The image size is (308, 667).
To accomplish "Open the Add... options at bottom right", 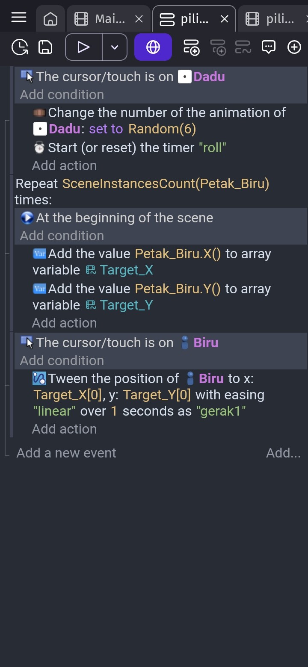I will tap(283, 453).
